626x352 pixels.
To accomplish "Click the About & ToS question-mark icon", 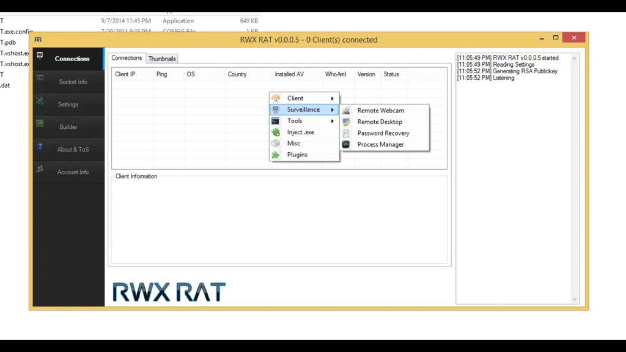I will (x=40, y=146).
